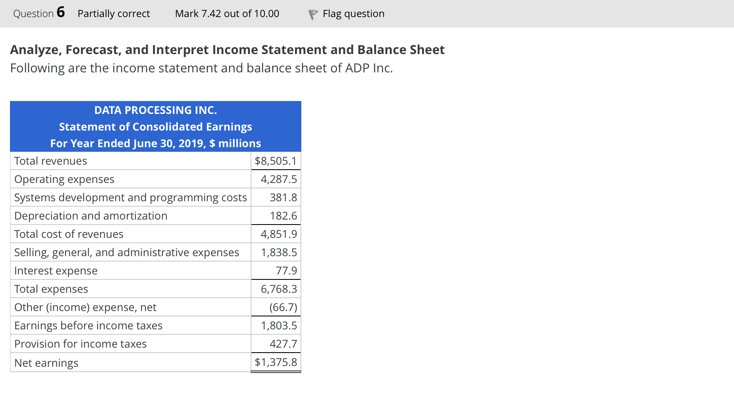Screen dimensions: 734x405
Task: Click the (66.7) value cell
Action: pos(283,307)
